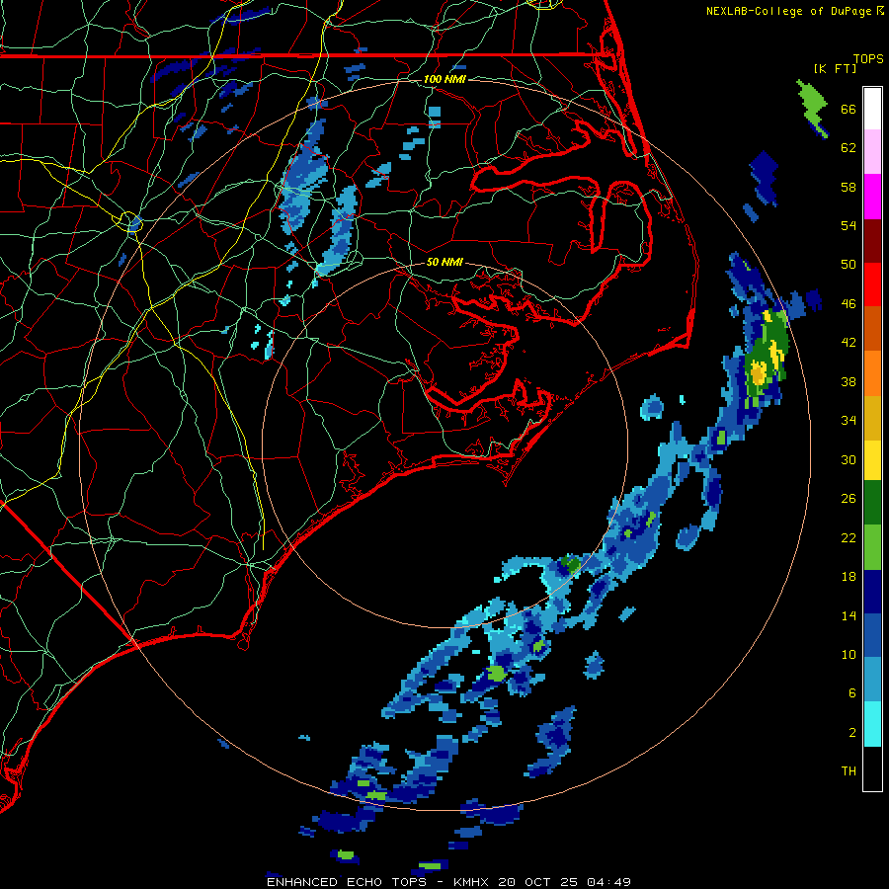The height and width of the screenshot is (889, 889).
Task: Click the yellow 30-34 K FT swatch
Action: pos(872,459)
